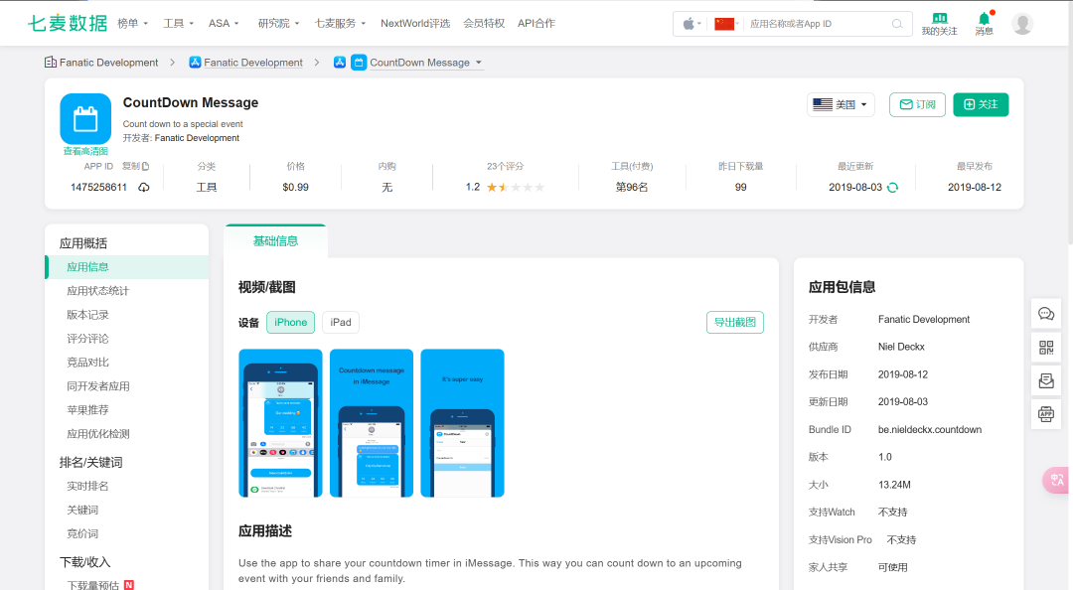Expand the 研究院 menu
The height and width of the screenshot is (590, 1073).
[278, 23]
